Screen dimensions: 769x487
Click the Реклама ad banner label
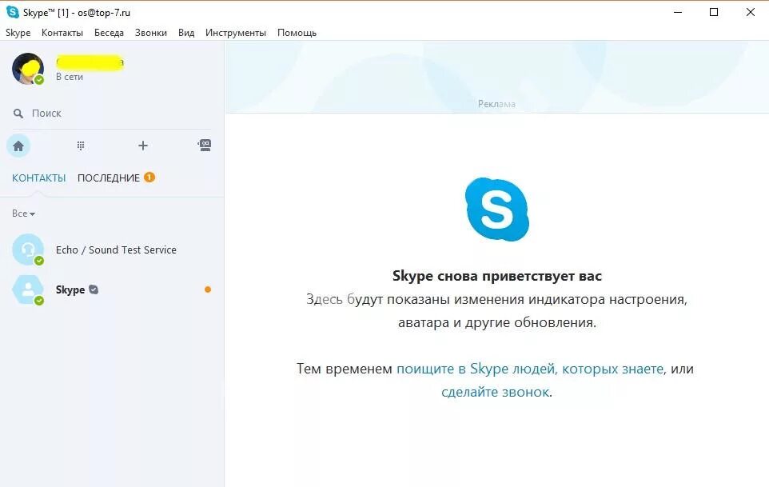tap(496, 104)
